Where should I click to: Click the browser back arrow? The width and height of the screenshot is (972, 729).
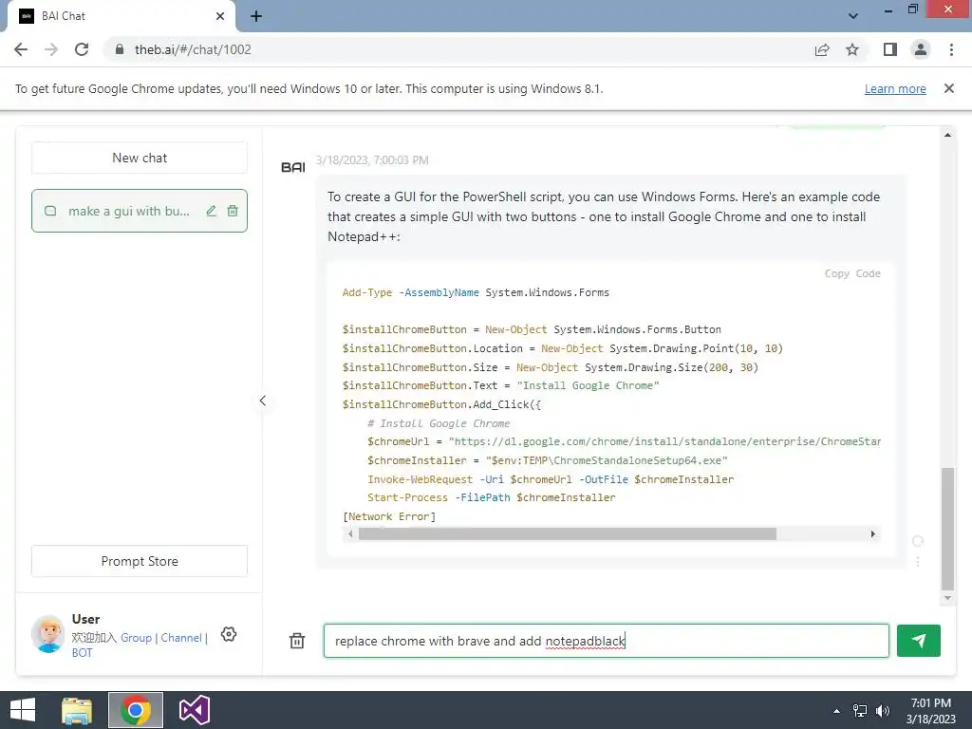[x=21, y=49]
